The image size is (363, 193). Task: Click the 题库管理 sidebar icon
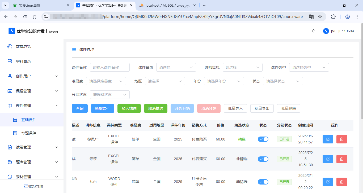(x=10, y=162)
